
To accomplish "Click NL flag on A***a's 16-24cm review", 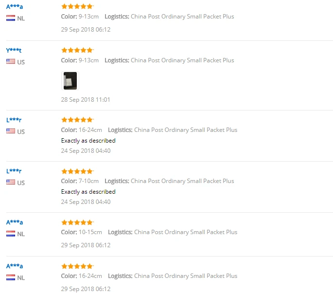I will pyautogui.click(x=11, y=277).
